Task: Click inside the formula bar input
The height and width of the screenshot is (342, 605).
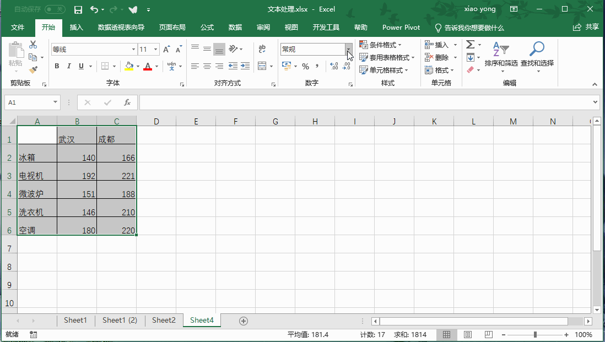Action: point(364,102)
